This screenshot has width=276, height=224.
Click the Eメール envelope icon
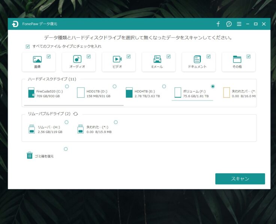pos(157,59)
